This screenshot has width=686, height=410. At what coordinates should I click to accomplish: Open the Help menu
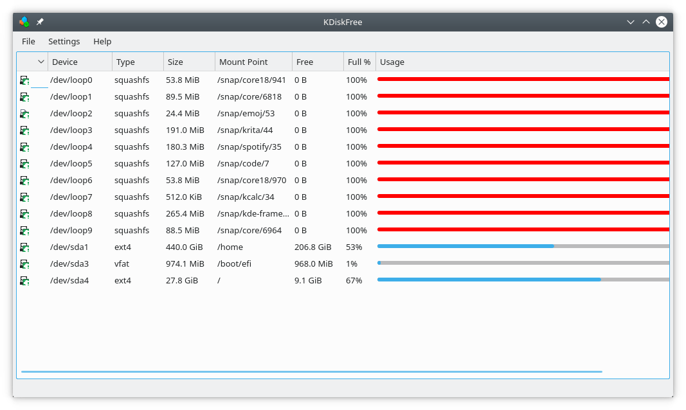(x=102, y=41)
